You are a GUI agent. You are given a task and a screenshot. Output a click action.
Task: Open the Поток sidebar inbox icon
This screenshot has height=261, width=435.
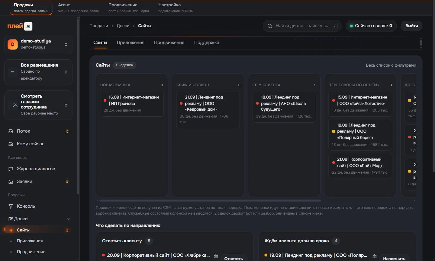click(x=11, y=131)
